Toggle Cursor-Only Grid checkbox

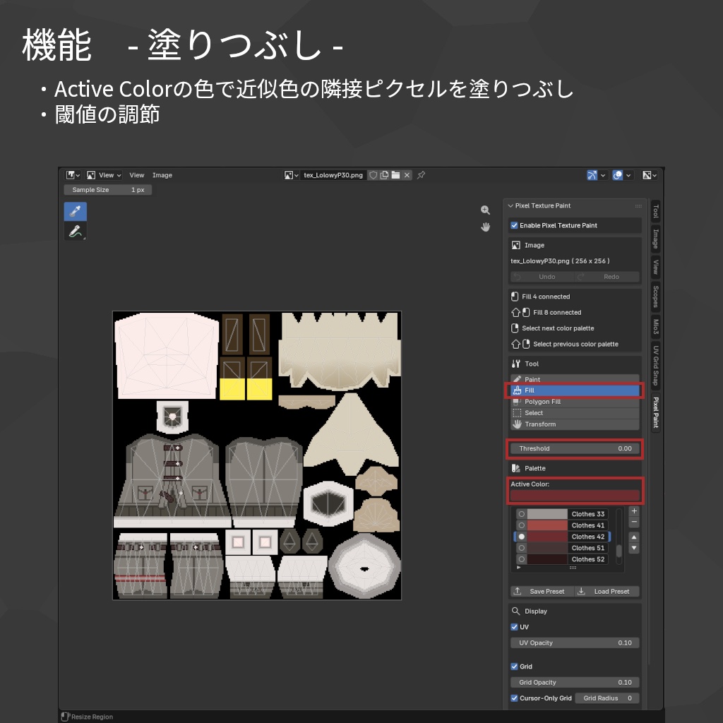pyautogui.click(x=514, y=698)
